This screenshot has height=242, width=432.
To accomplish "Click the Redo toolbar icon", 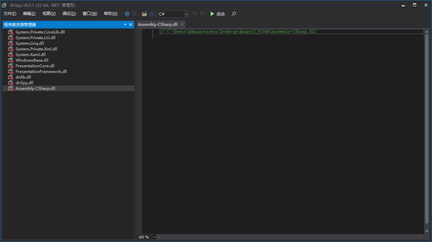I will click(202, 14).
